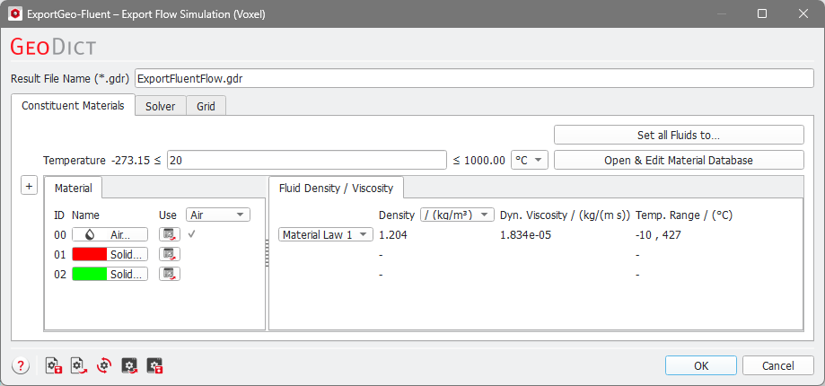The image size is (825, 386).
Task: Open the Material Law 1 dropdown
Action: 326,234
